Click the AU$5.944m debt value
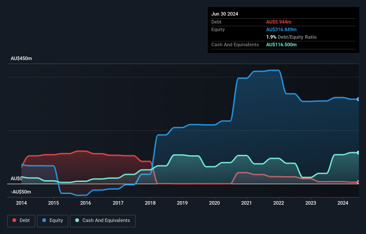 (x=279, y=22)
